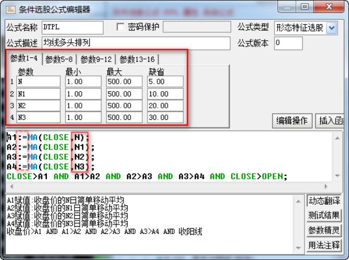Screen dimensions: 349x260
Task: Click the formula editor window title icon
Action: [x=11, y=9]
